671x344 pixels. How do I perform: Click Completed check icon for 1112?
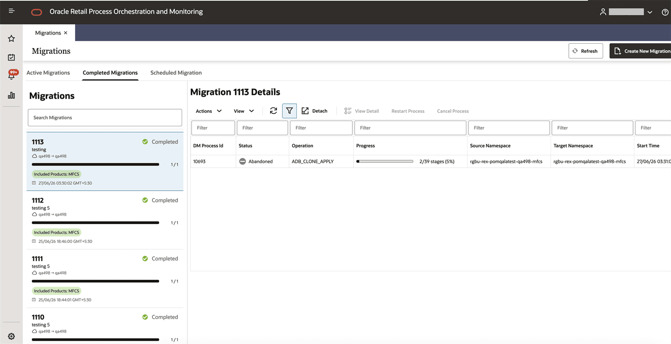click(145, 200)
